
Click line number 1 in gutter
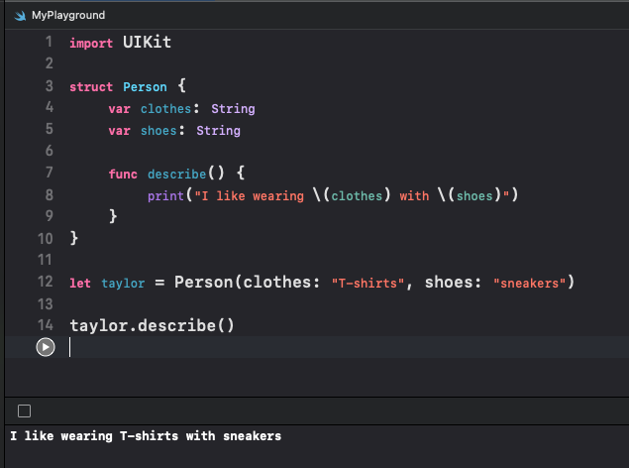point(49,42)
